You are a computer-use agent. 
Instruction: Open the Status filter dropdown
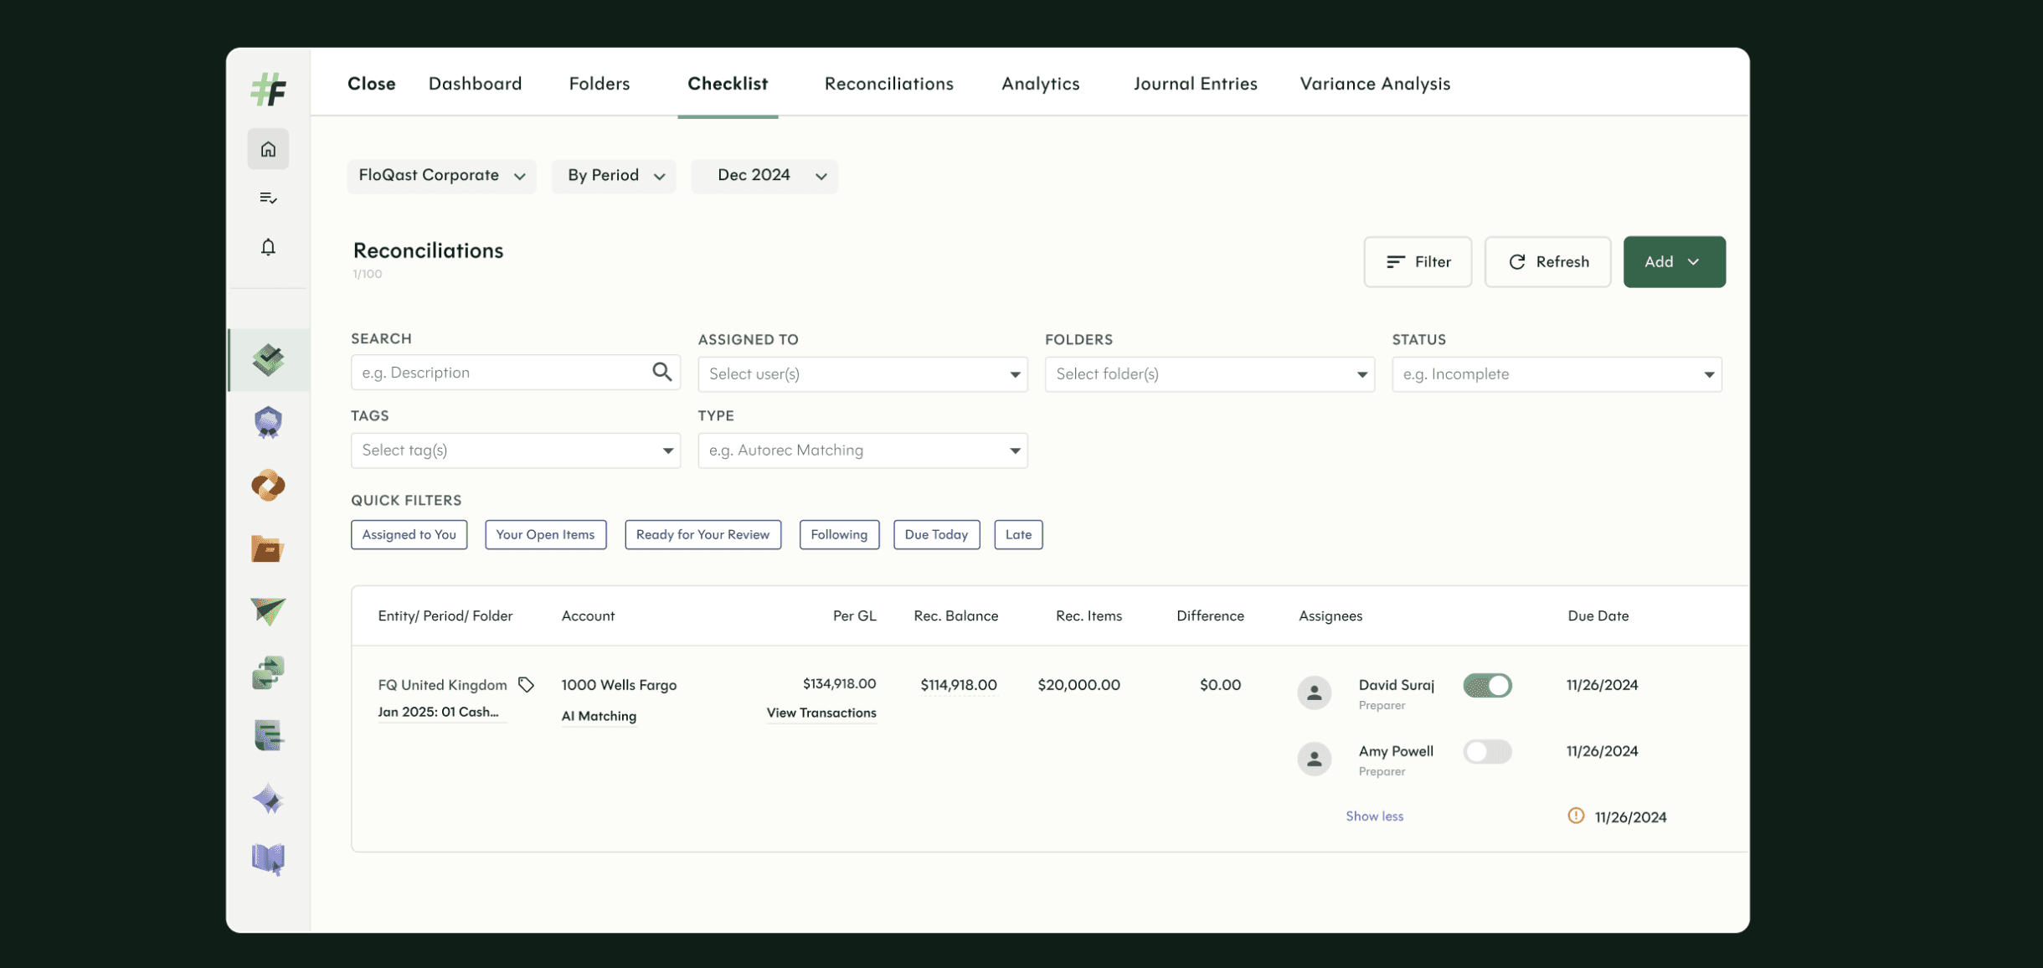click(x=1556, y=374)
